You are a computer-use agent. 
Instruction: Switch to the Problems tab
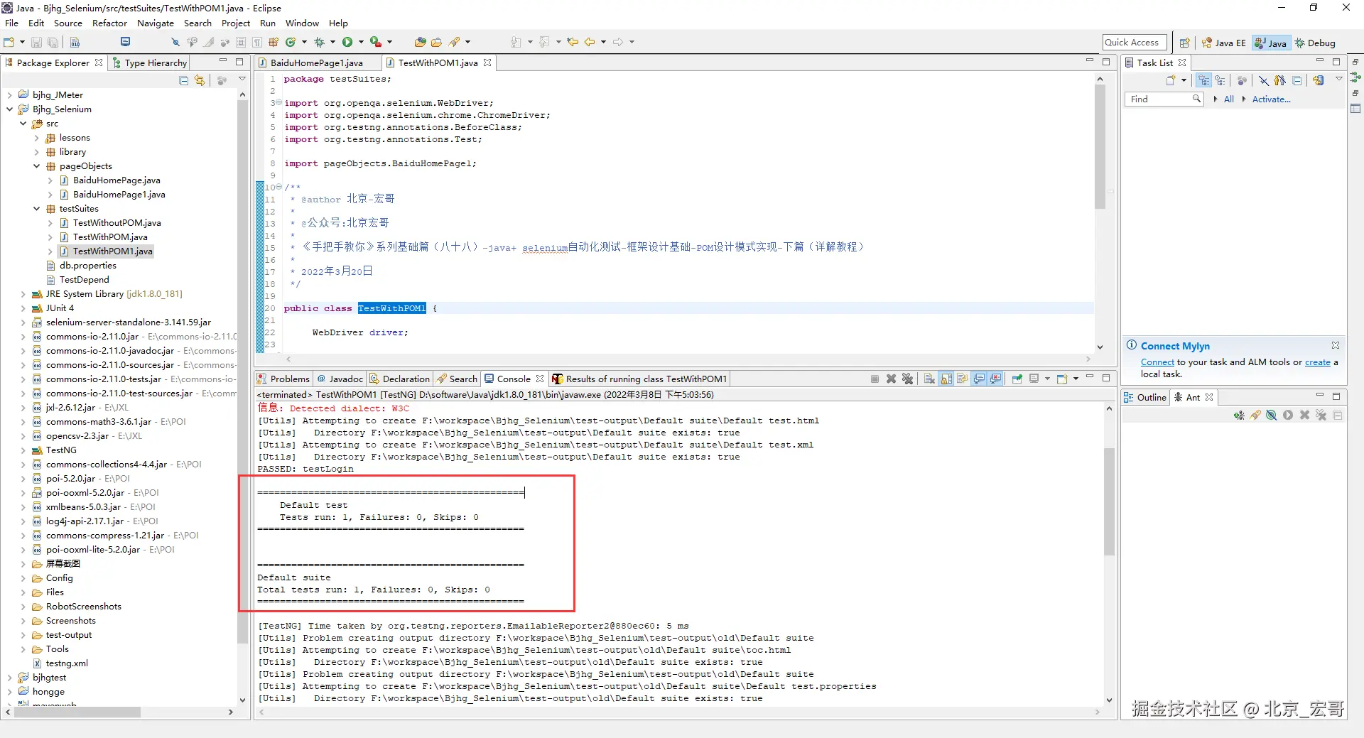(x=283, y=379)
